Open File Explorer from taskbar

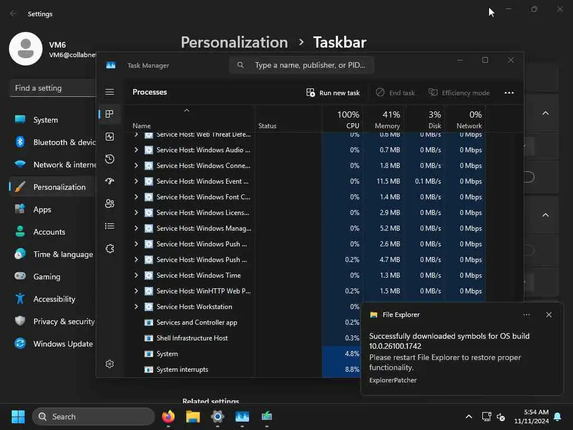point(192,417)
